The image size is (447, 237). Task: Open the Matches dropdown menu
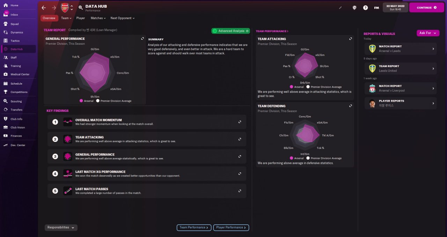(98, 18)
